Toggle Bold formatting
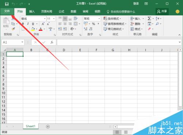183x135 pixels. click(23, 24)
